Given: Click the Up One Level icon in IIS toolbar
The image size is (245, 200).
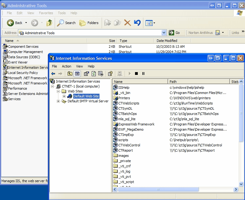Looking at the screenshot, I should pyautogui.click(x=70, y=74).
